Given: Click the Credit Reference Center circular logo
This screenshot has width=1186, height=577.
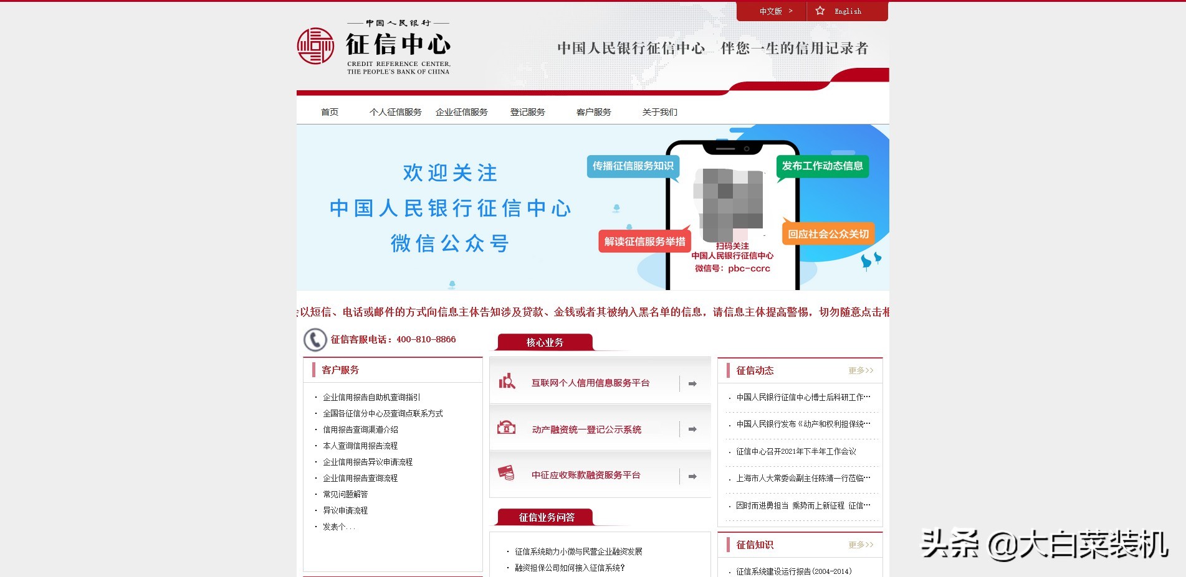Looking at the screenshot, I should [315, 46].
